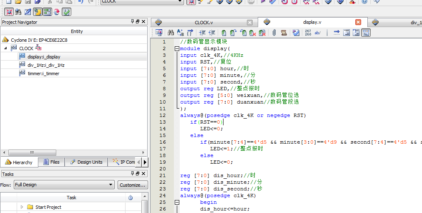Viewport: 422px width, 213px height.
Task: Click the Start Analysis & Synthesis icon
Action: click(x=273, y=2)
